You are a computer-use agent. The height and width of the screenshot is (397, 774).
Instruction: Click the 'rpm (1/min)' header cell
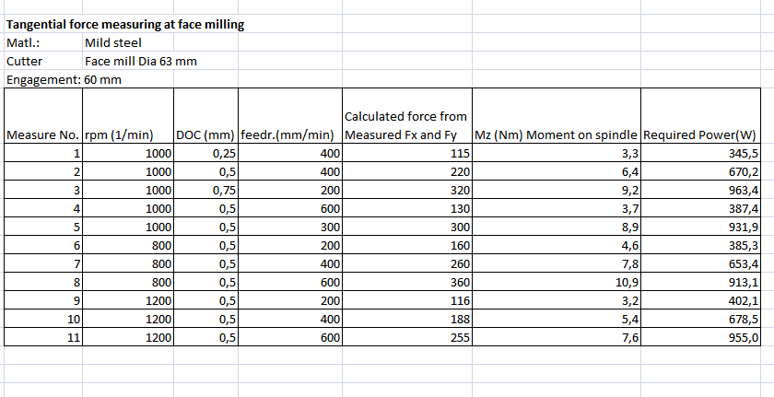[119, 135]
